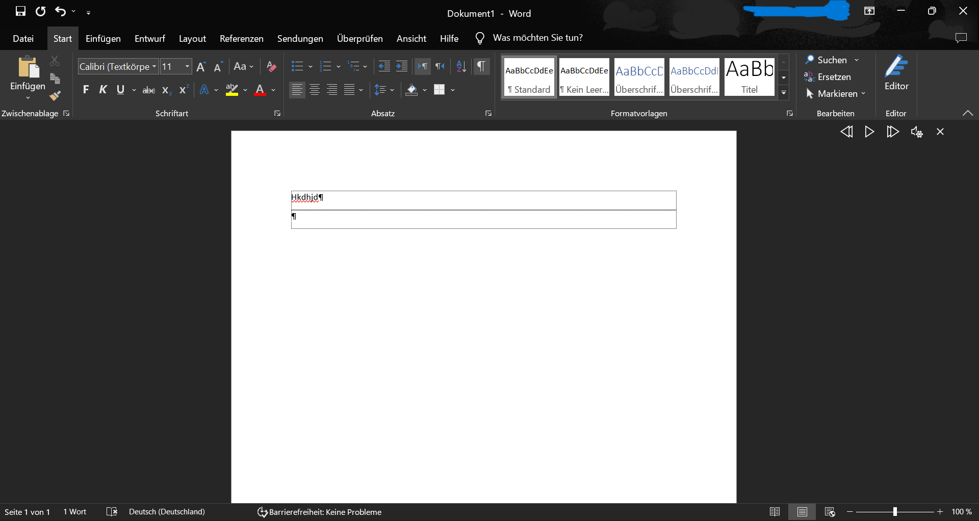Open the Einfügen ribbon tab
979x521 pixels.
(103, 38)
